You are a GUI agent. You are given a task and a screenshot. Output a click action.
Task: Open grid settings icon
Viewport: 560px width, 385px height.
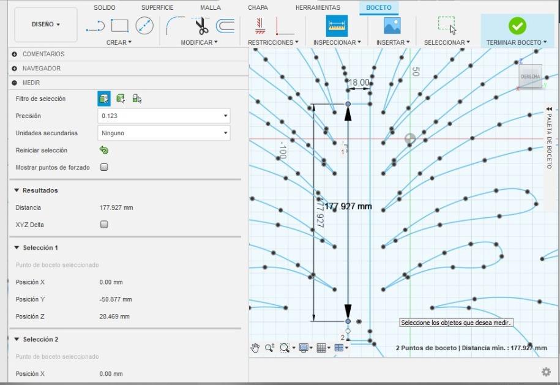pyautogui.click(x=321, y=348)
